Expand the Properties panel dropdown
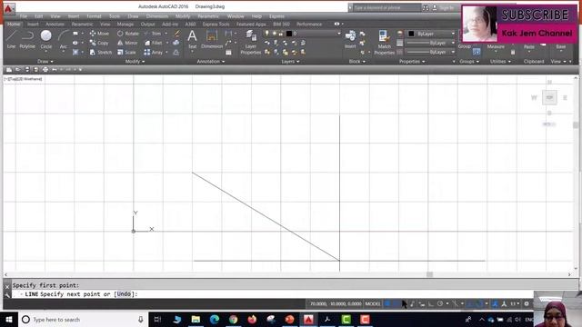Screen dimensions: 582x327 pyautogui.click(x=412, y=61)
